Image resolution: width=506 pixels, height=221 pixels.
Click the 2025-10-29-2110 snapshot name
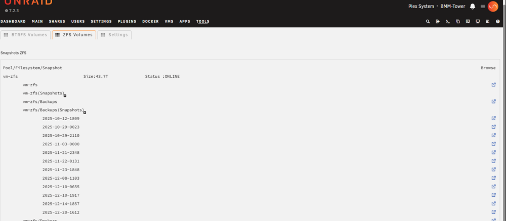[x=61, y=135]
